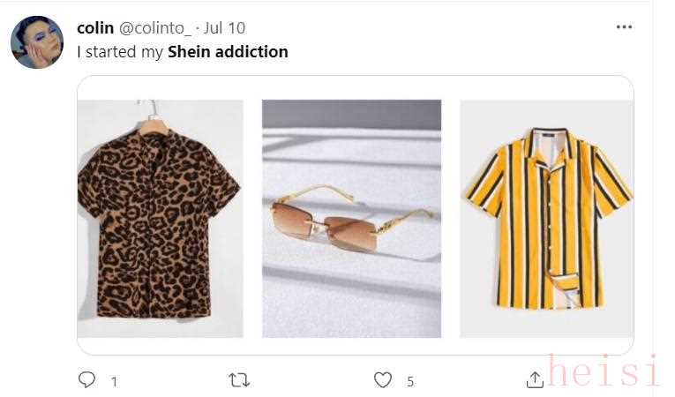
Task: Click the pink 'heisi' watermark
Action: [x=603, y=371]
